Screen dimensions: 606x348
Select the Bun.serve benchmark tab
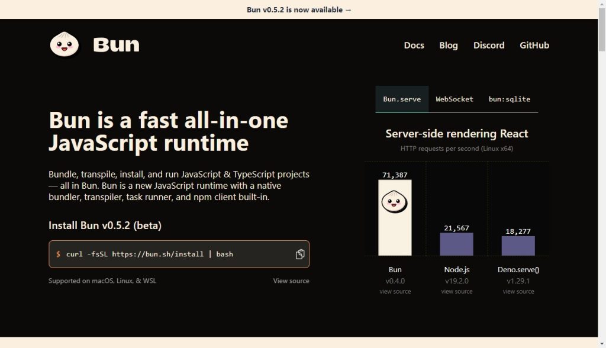402,99
